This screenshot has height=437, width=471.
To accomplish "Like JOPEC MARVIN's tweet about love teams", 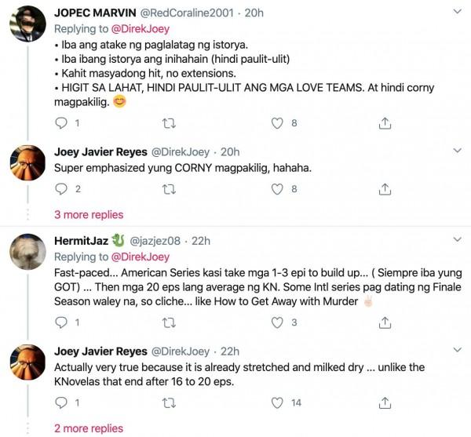I will 276,123.
